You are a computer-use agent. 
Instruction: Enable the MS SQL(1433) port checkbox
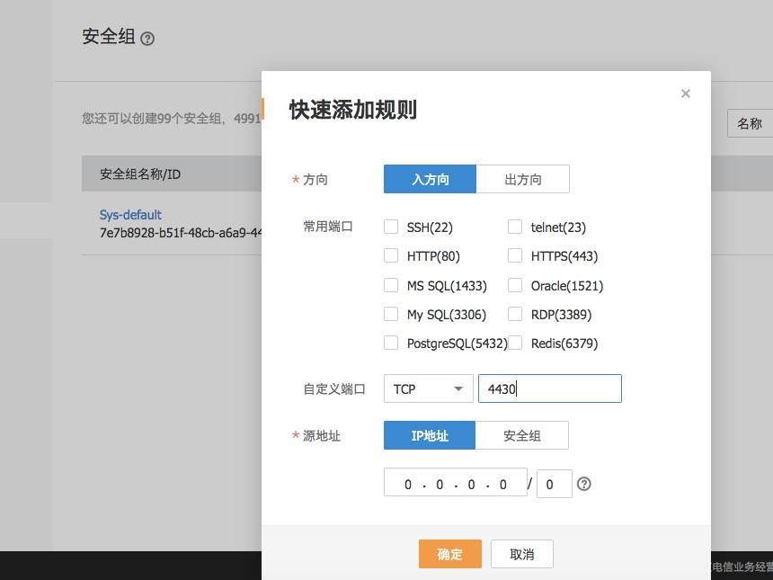[x=391, y=285]
